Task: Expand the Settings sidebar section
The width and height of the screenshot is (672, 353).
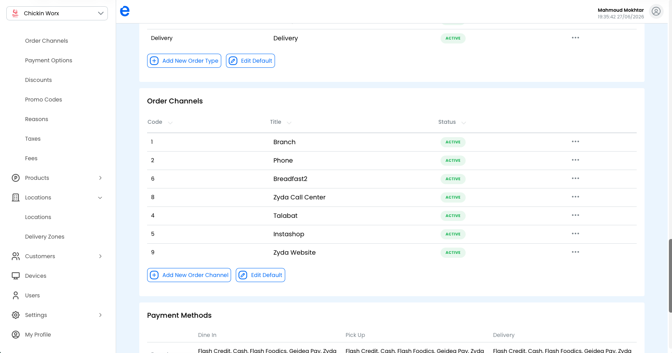Action: [x=100, y=315]
